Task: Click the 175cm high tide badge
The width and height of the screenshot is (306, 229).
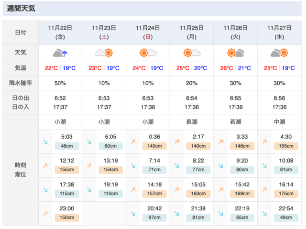Action: pos(286,194)
